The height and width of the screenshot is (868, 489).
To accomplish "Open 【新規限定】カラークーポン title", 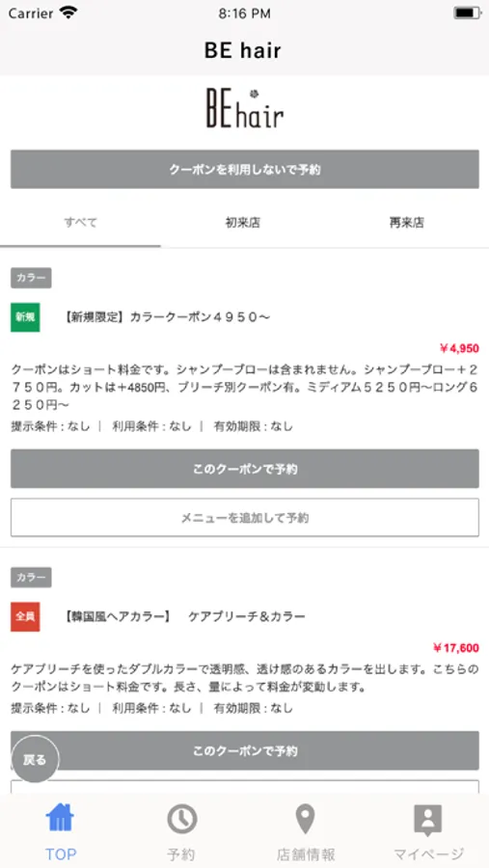I will 166,317.
